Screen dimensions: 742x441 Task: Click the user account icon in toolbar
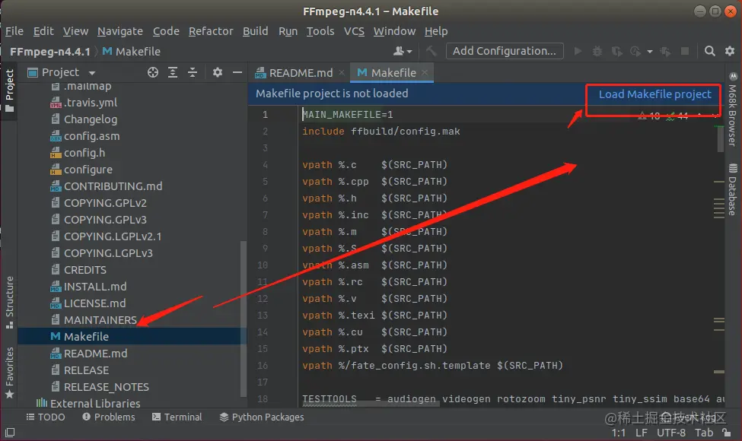click(x=403, y=51)
